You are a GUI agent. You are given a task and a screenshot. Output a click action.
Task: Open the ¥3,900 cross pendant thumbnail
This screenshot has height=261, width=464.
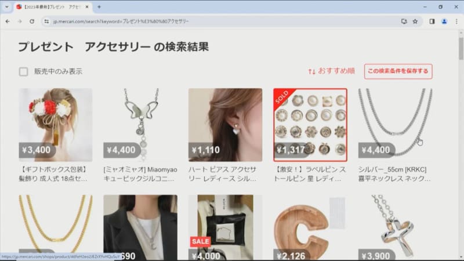tap(395, 227)
